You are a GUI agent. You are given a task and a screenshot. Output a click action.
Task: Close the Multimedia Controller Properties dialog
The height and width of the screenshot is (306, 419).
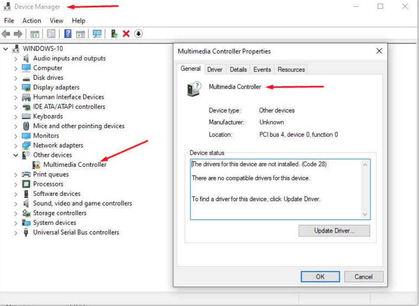coord(379,51)
